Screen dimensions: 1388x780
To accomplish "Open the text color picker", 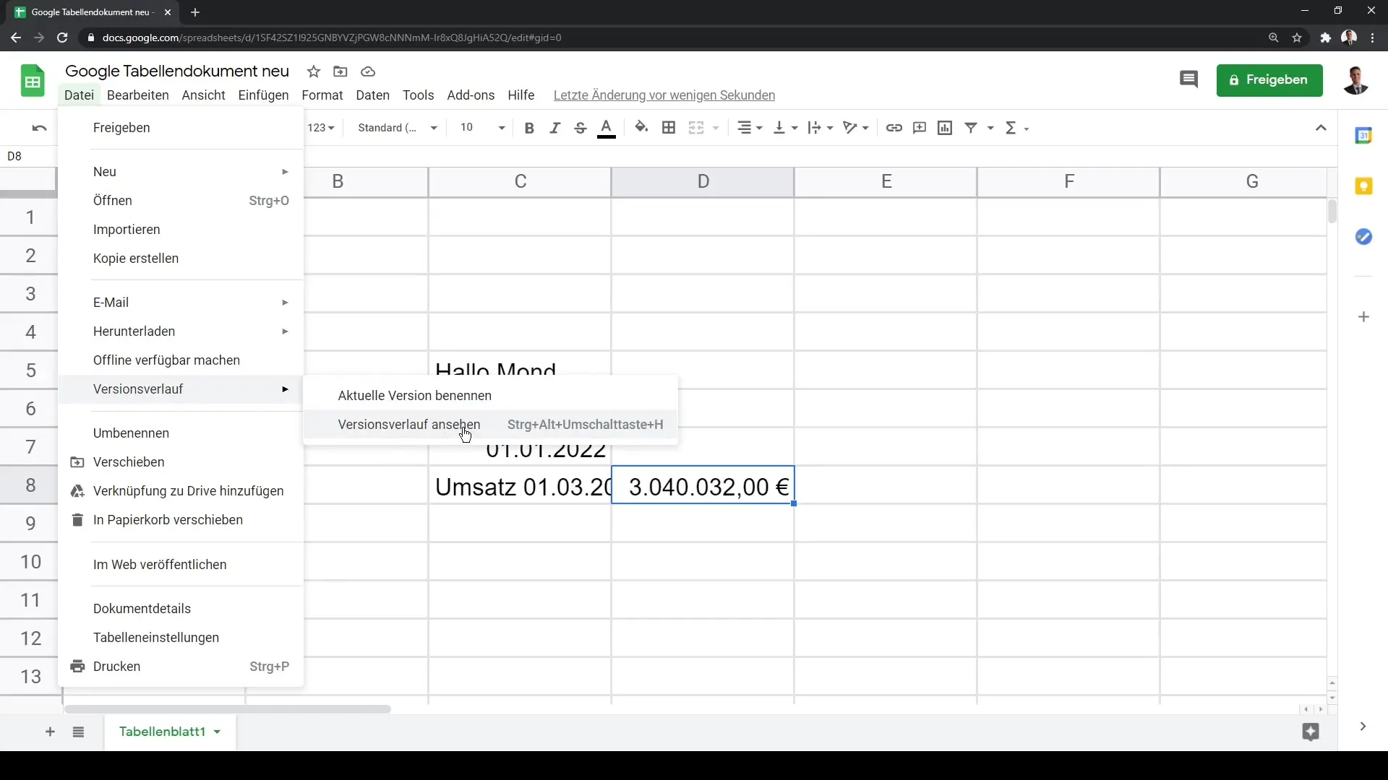I will point(607,128).
